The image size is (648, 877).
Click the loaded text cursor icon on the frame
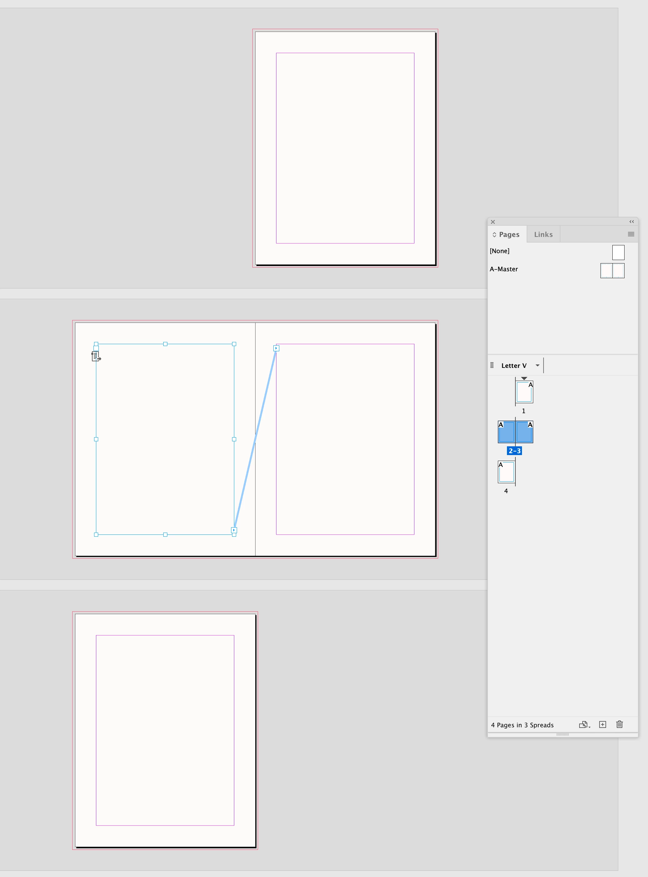[96, 356]
